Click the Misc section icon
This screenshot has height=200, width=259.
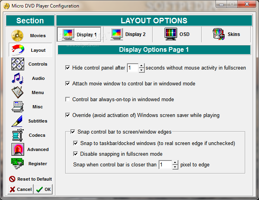18,107
